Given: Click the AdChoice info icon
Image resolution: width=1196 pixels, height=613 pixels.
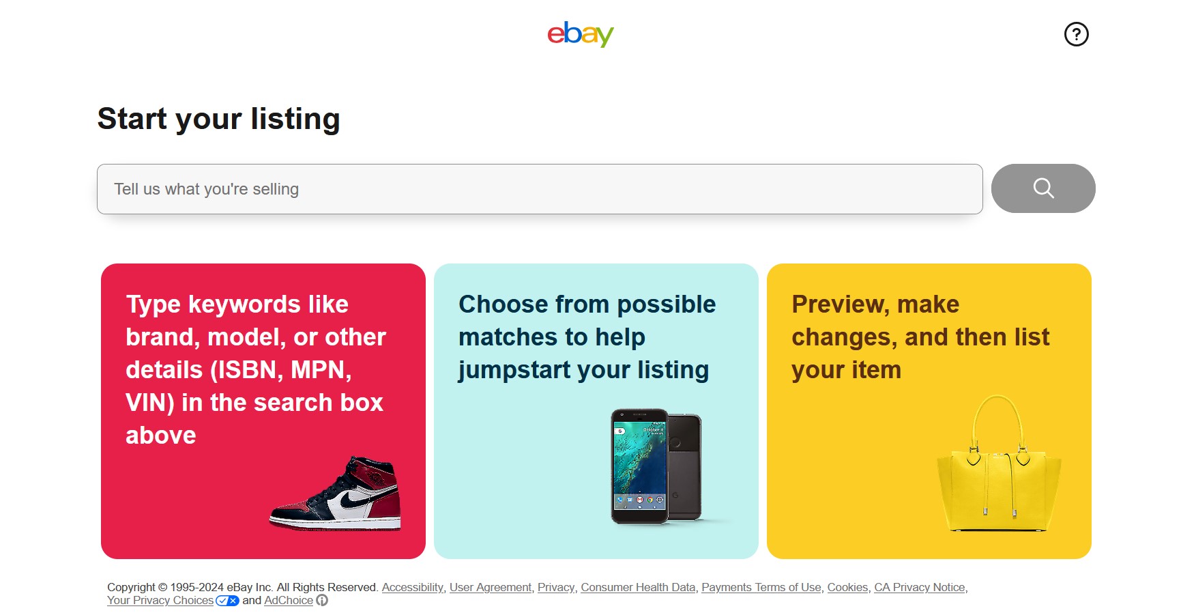Looking at the screenshot, I should pyautogui.click(x=322, y=601).
